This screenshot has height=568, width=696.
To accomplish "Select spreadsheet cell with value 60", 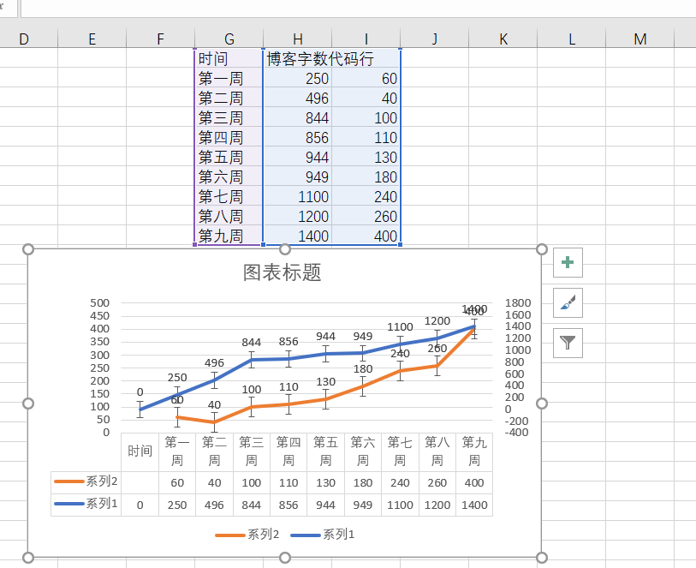I will (x=366, y=78).
